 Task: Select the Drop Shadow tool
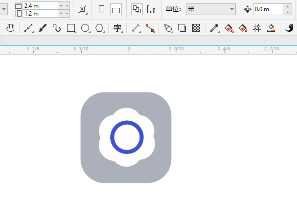pos(182,28)
